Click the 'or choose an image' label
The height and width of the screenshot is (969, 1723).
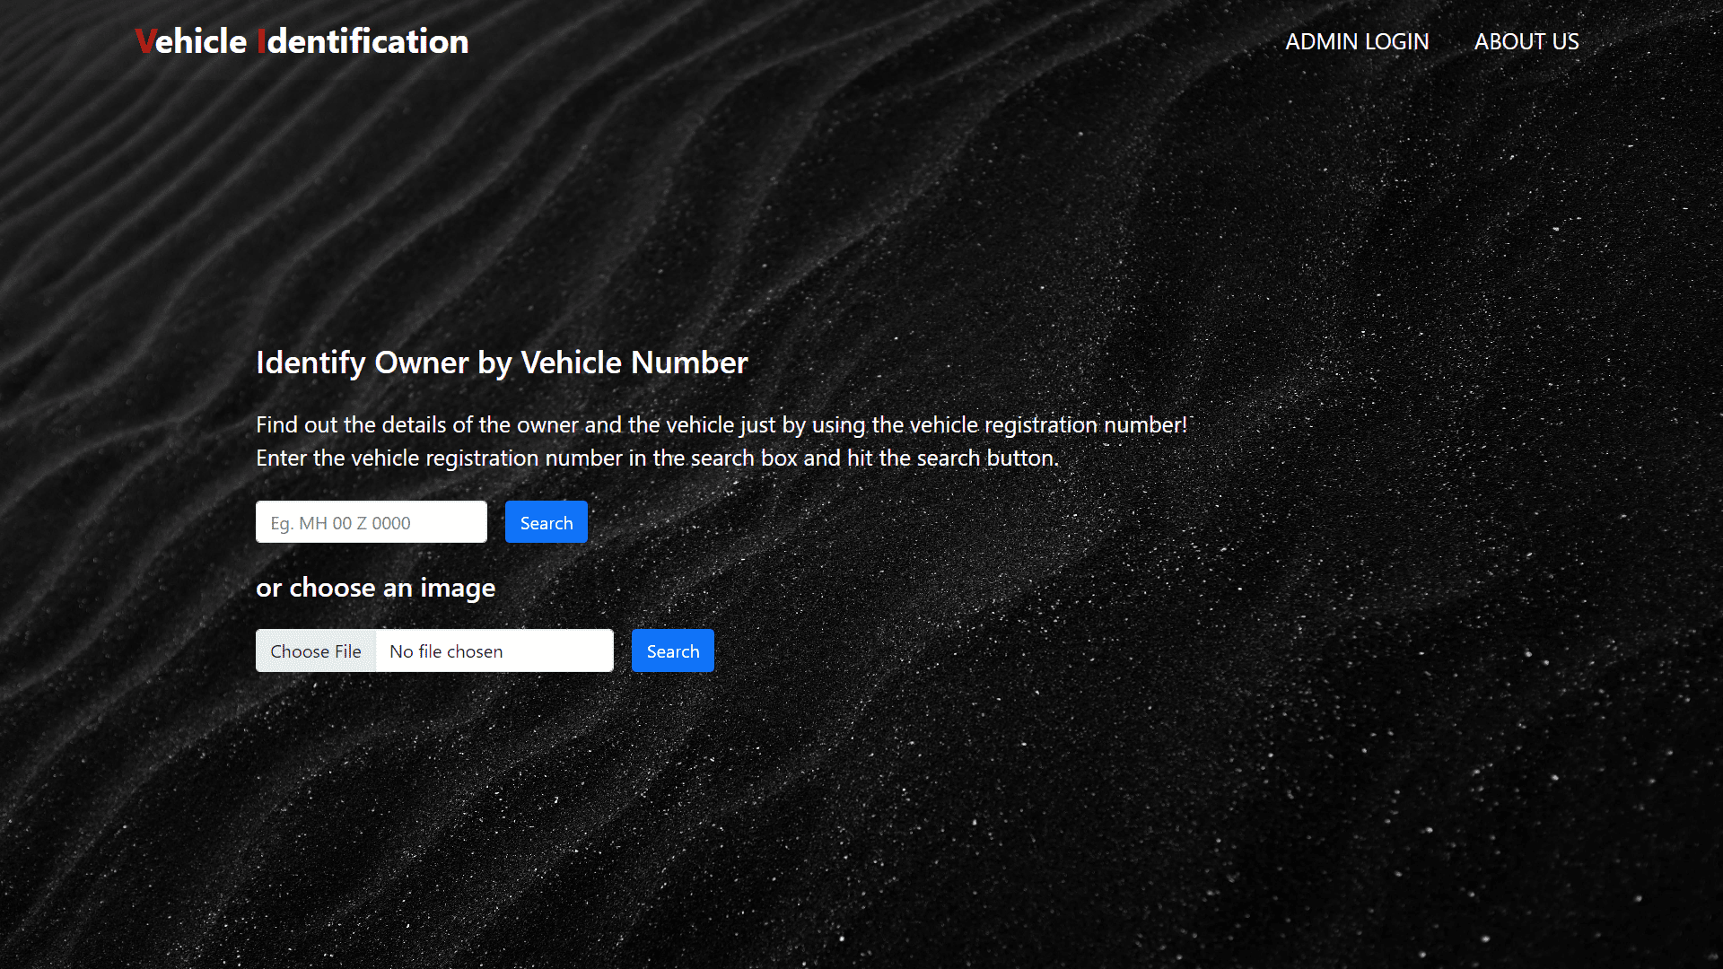pyautogui.click(x=375, y=588)
